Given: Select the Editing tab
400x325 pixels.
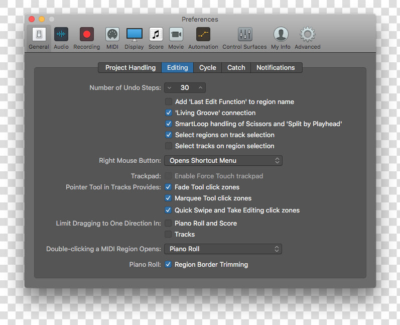Looking at the screenshot, I should coord(177,68).
